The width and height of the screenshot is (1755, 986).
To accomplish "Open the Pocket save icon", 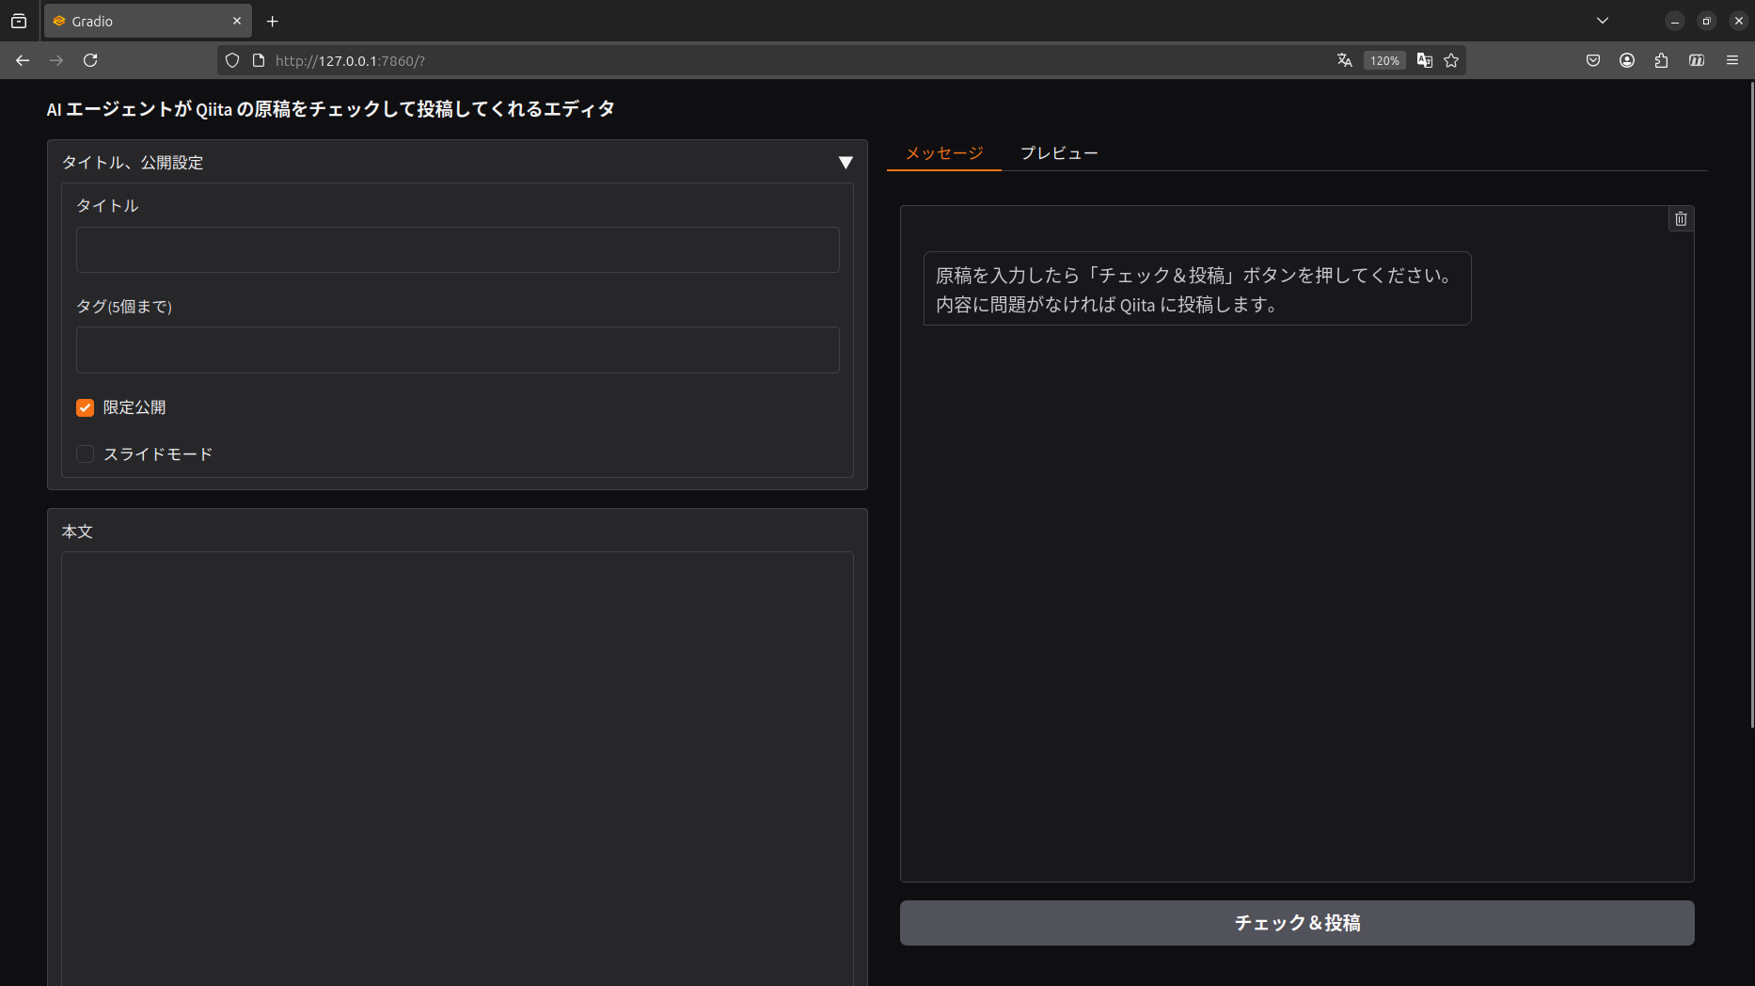I will (1593, 60).
